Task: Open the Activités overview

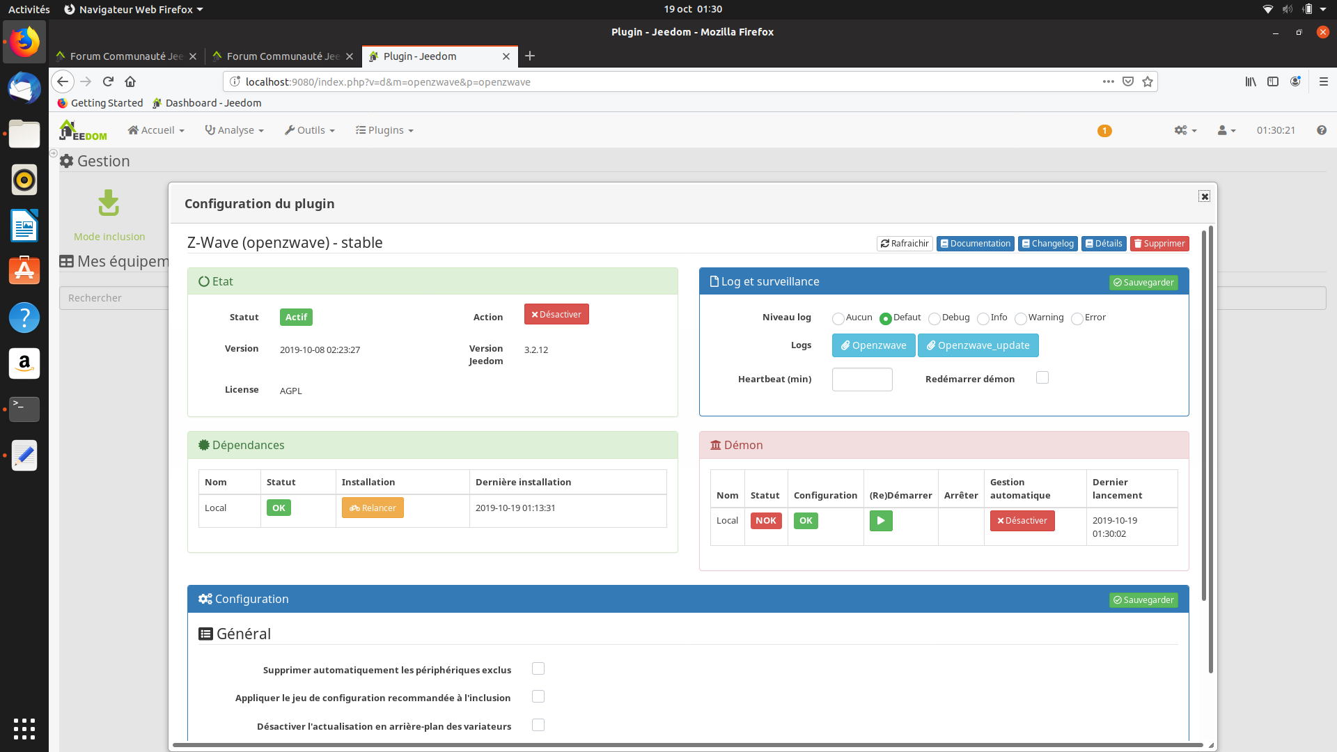Action: point(29,9)
